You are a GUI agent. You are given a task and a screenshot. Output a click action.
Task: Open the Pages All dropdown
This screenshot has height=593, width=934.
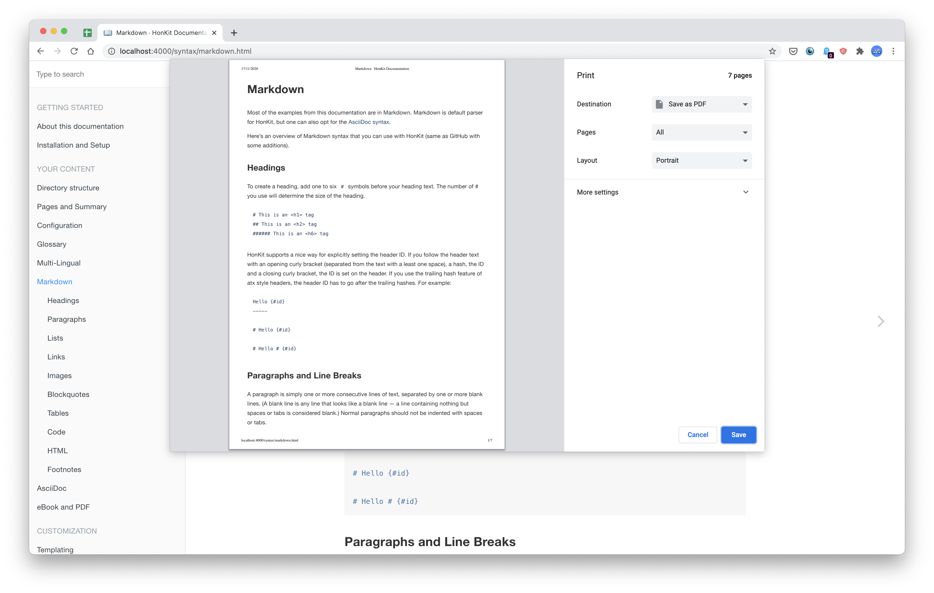(x=702, y=132)
